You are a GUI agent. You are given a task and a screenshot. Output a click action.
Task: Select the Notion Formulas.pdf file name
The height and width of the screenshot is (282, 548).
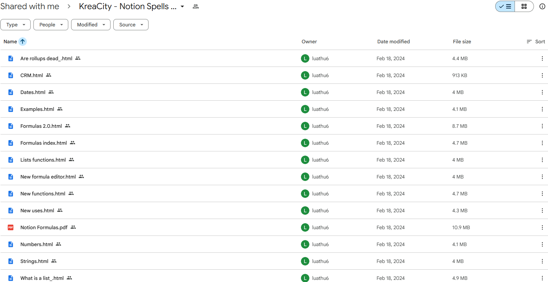tap(44, 227)
